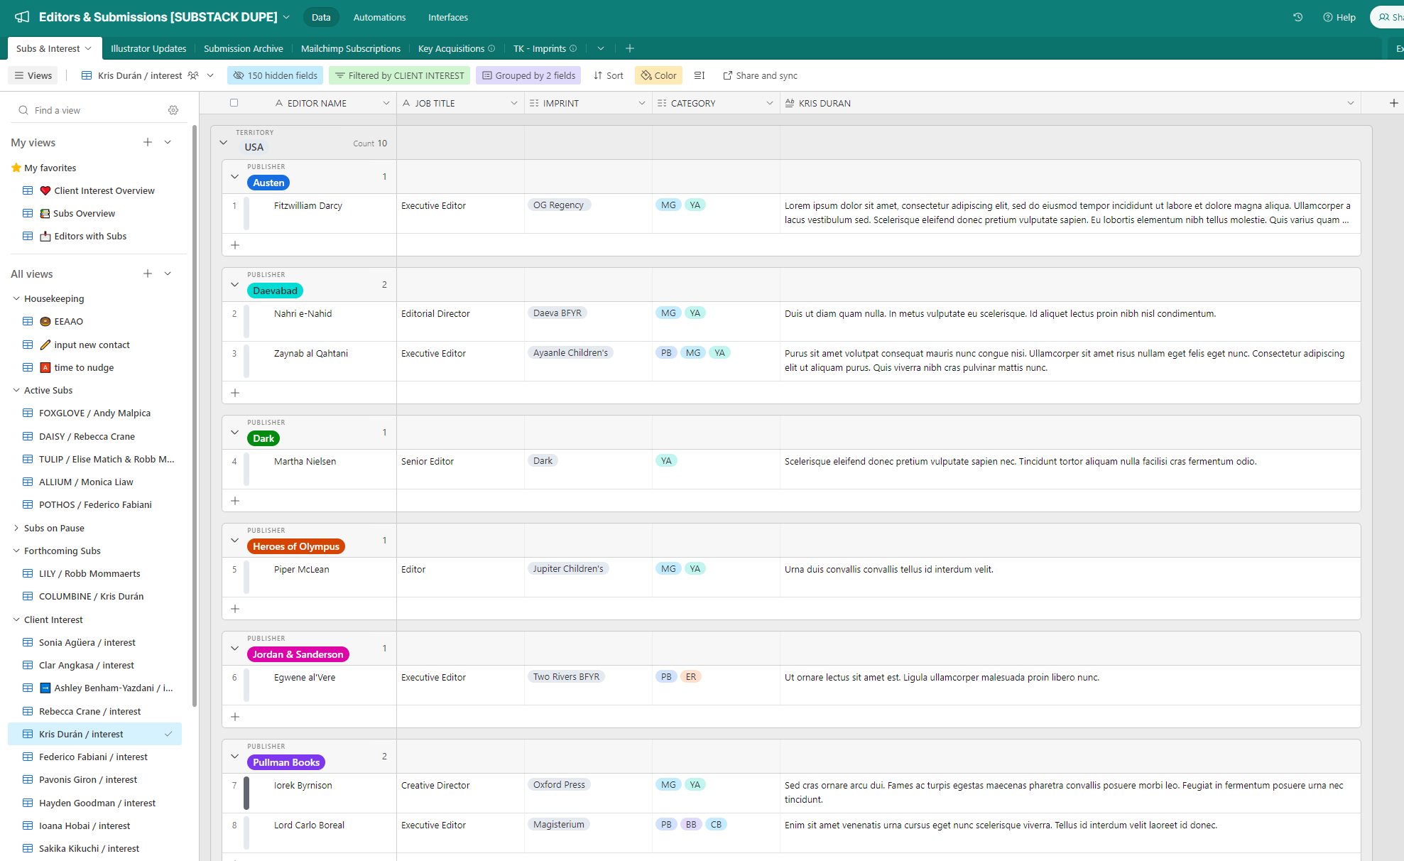The width and height of the screenshot is (1404, 861).
Task: Toggle the Views sidebar button
Action: tap(33, 75)
